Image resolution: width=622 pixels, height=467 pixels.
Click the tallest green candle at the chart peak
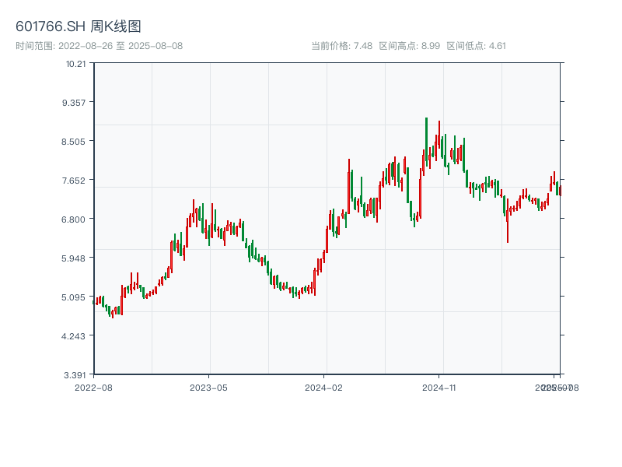click(x=426, y=140)
